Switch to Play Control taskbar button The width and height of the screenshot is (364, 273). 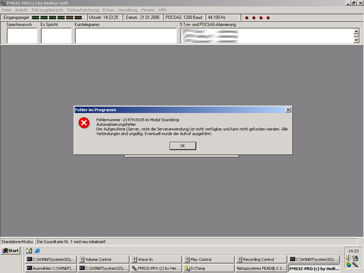tap(209, 260)
